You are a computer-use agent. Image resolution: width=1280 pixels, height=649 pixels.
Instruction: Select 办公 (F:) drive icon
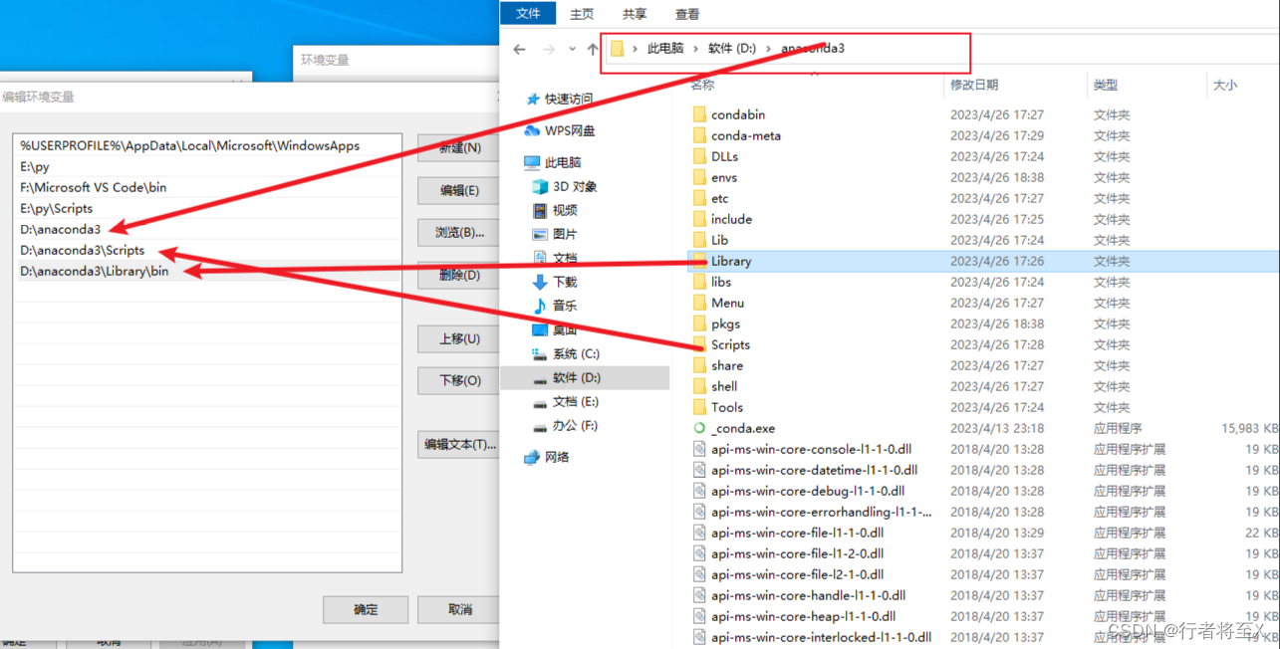coord(540,426)
